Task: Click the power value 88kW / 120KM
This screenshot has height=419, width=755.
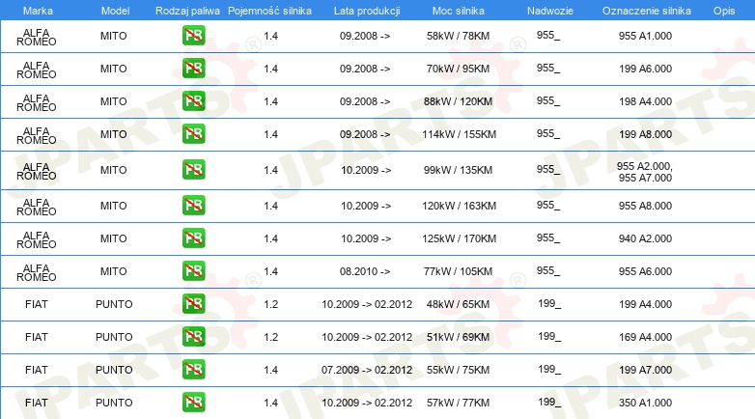Action: 458,101
